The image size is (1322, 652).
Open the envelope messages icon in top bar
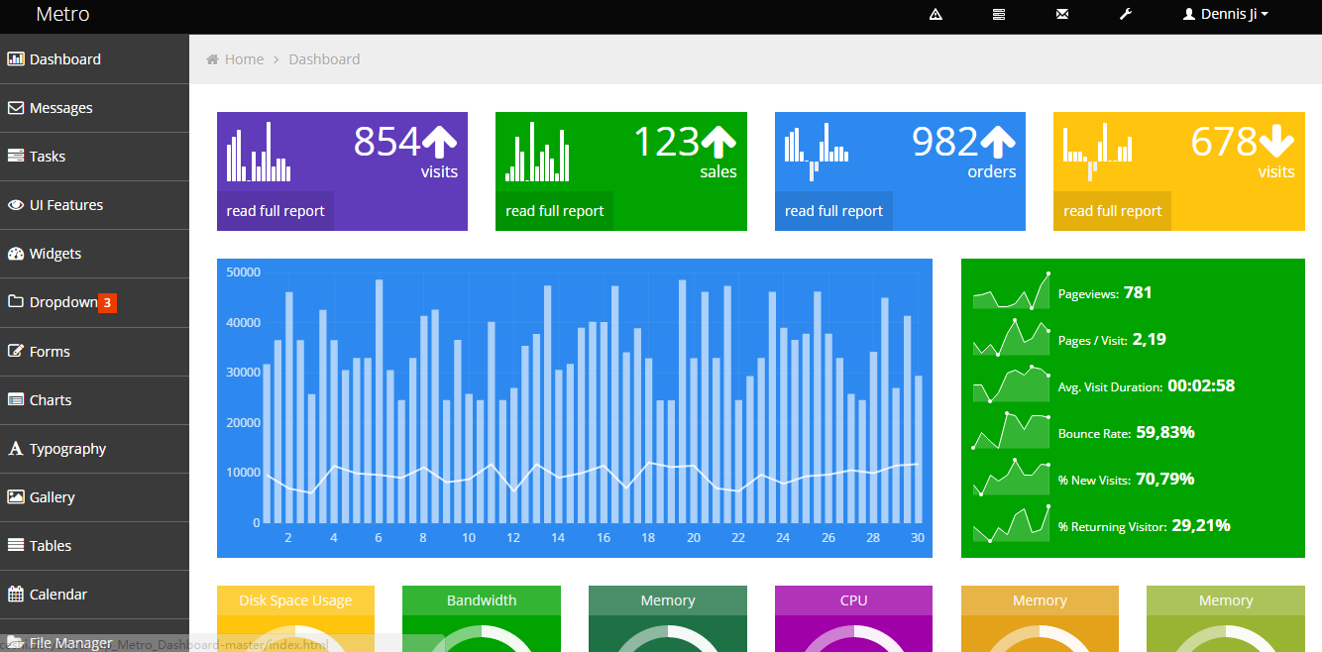pos(1062,14)
